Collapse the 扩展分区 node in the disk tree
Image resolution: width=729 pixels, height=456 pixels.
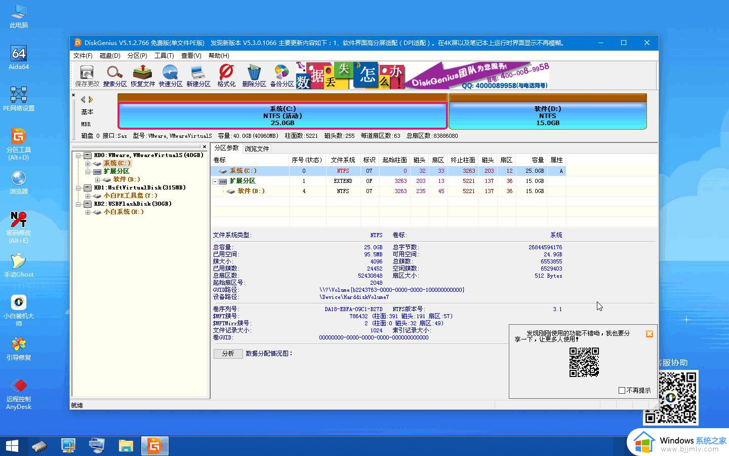(88, 172)
